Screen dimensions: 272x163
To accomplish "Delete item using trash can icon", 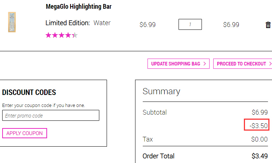I will [268, 25].
